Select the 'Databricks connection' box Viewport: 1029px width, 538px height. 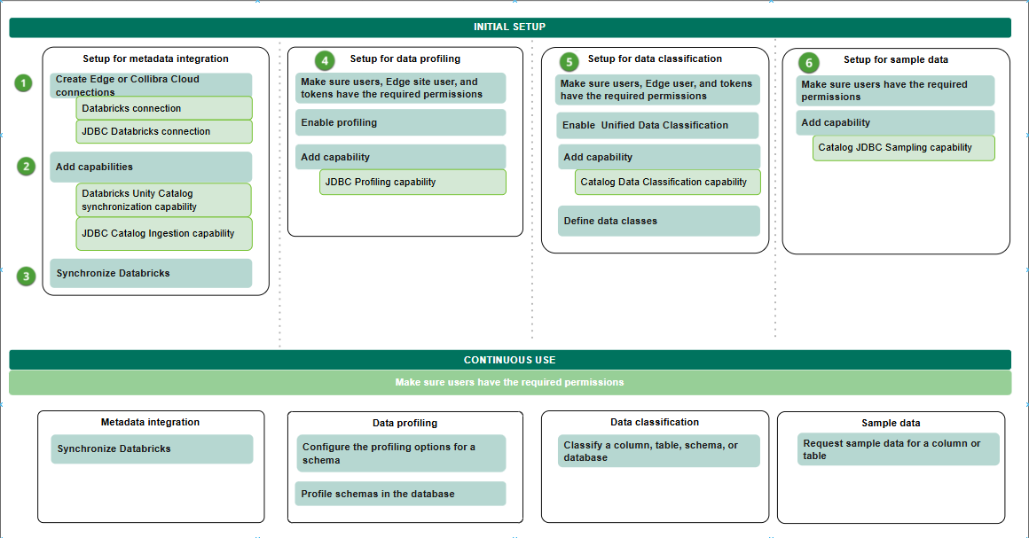coord(164,108)
